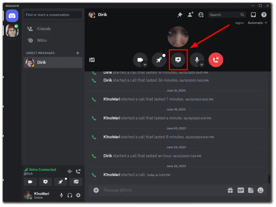
Task: Open the server with red-haired avatar
Action: pyautogui.click(x=12, y=30)
